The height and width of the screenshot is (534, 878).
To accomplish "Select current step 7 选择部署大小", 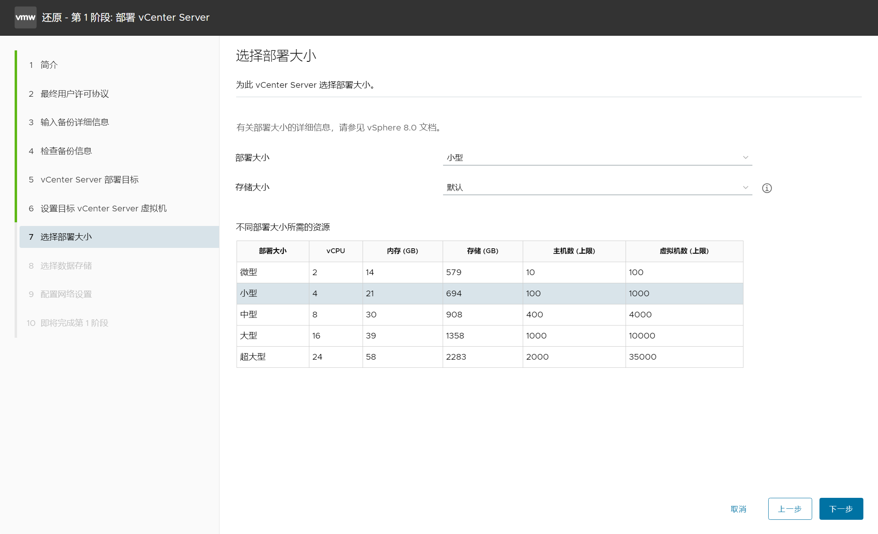I will point(66,237).
